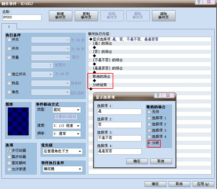Screen dimensions: 217x189
Task: Click 应用(A) button
Action: click(203, 184)
